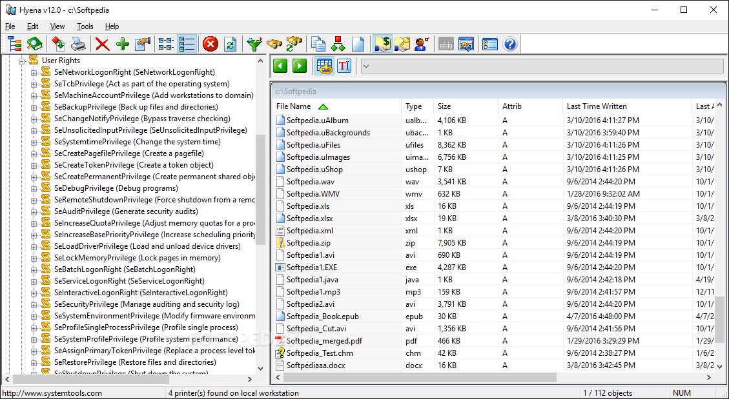729x399 pixels.
Task: Expand the SeBackupPrivilege node
Action: pyautogui.click(x=34, y=107)
